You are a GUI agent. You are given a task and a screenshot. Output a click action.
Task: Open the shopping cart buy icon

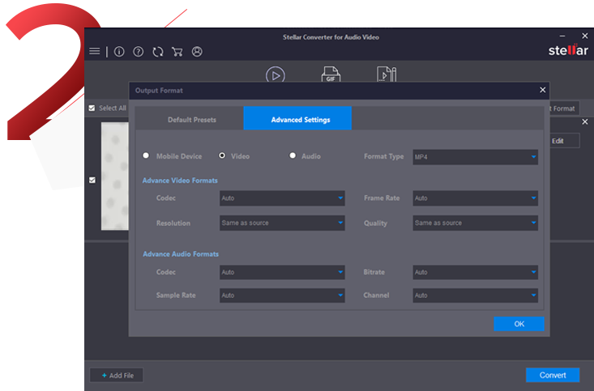click(x=177, y=52)
